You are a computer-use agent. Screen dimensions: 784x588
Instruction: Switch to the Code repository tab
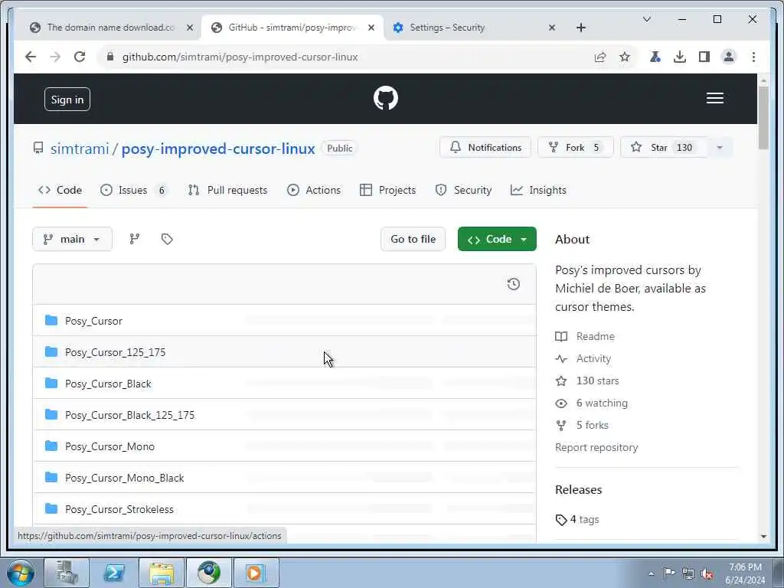coord(60,190)
